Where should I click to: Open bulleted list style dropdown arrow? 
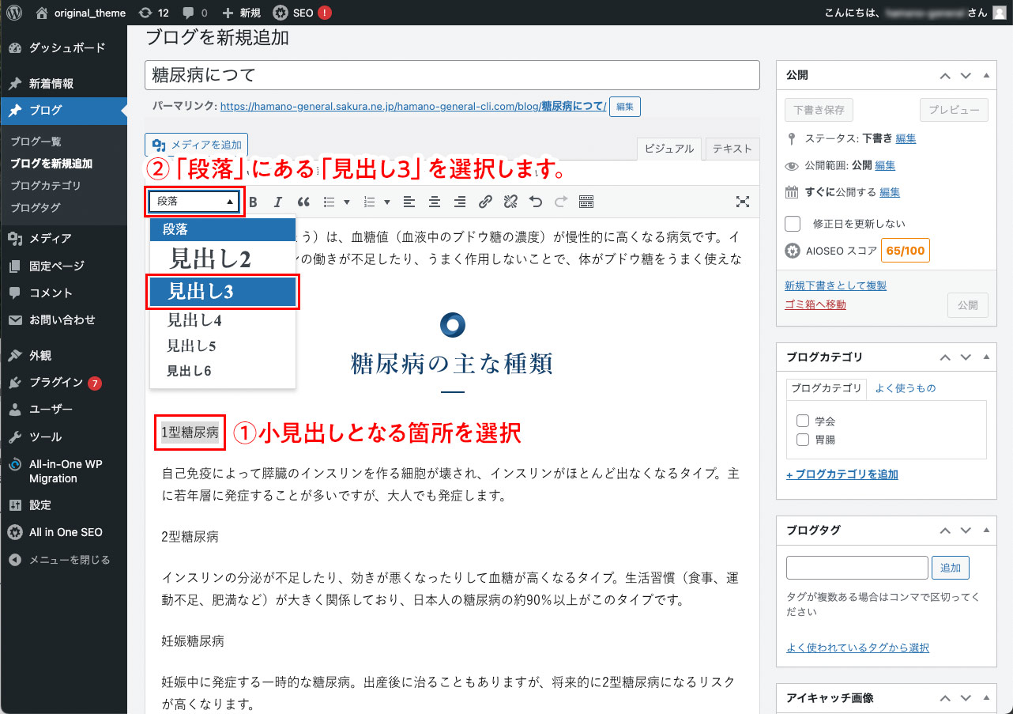click(x=347, y=202)
